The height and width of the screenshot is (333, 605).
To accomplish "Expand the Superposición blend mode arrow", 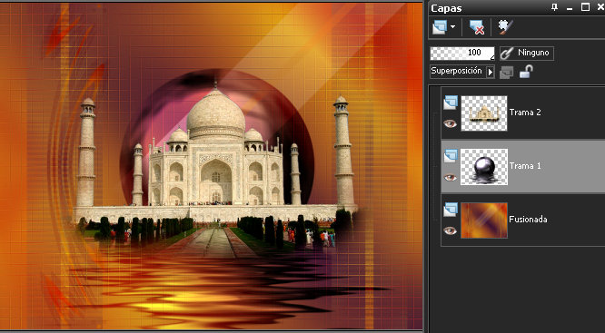I will point(490,72).
